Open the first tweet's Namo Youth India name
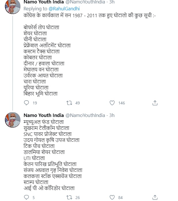This screenshot has width=178, height=201. tap(44, 2)
